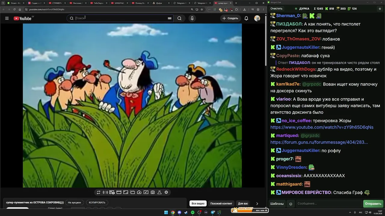The image size is (385, 216).
Task: Open the Windows Start menu
Action: (166, 213)
